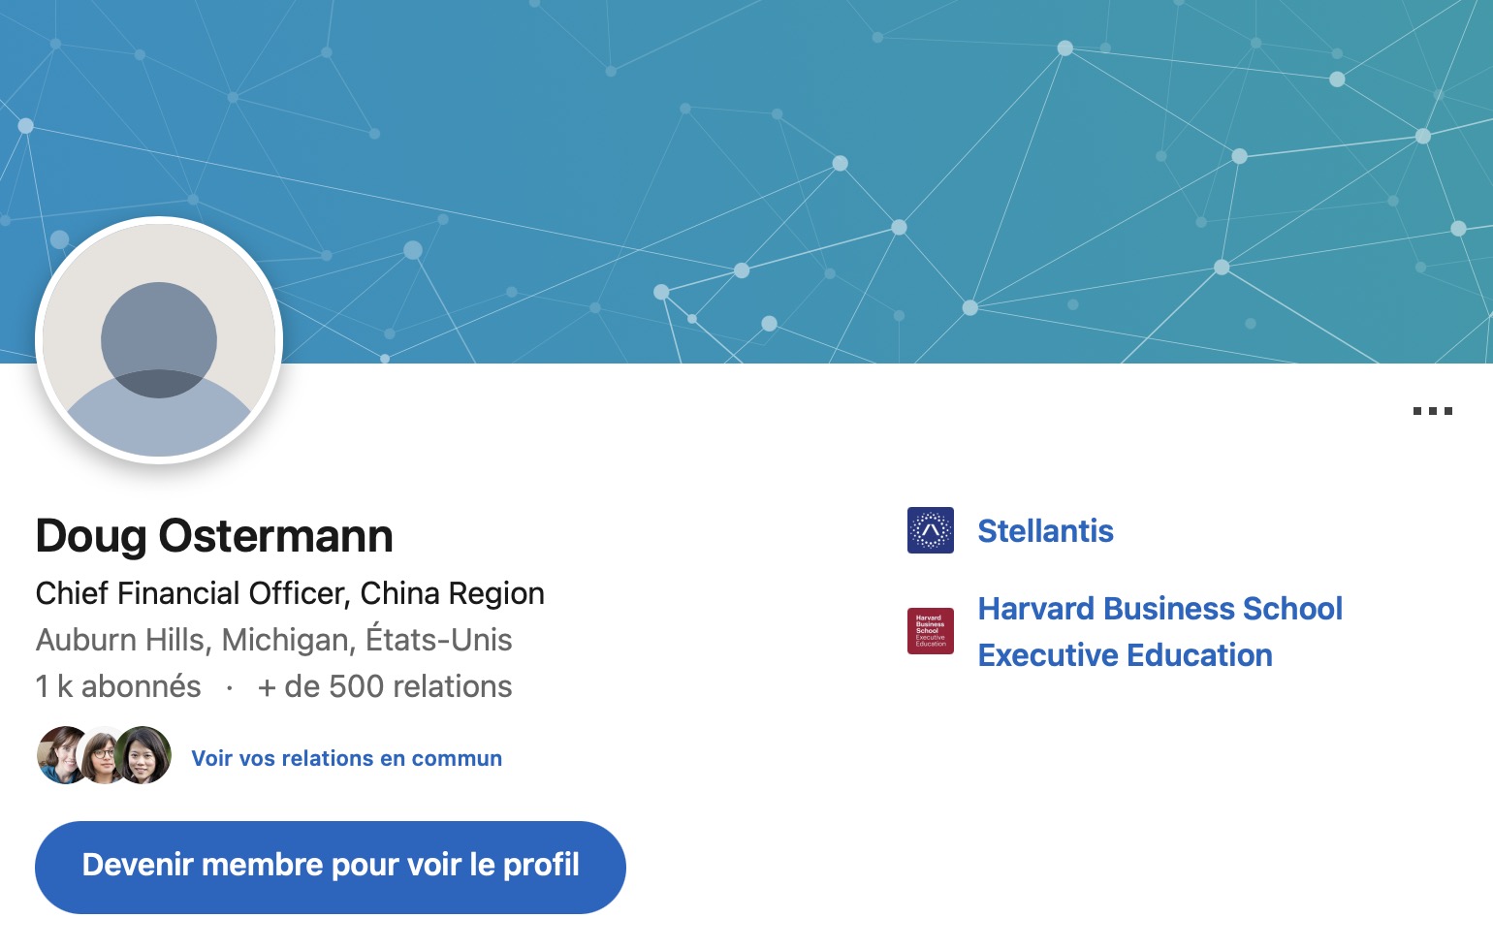Click the Harvard Business School logo
1493x950 pixels.
tap(930, 631)
